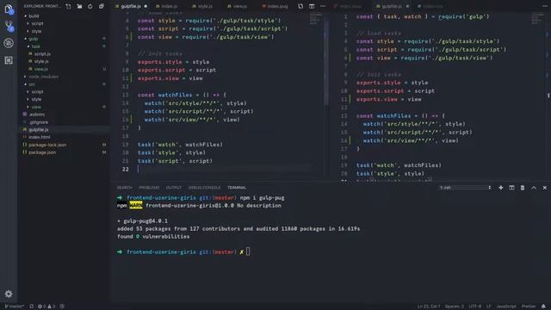Expand the style folder under src
The width and height of the screenshot is (551, 310).
[x=36, y=100]
